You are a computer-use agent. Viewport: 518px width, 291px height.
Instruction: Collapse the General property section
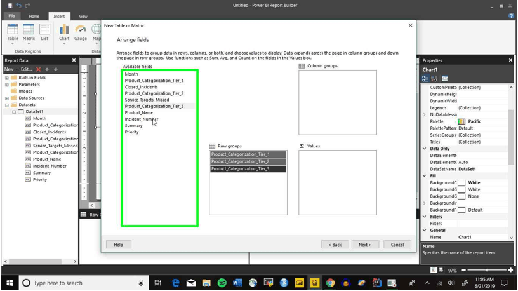pyautogui.click(x=425, y=230)
